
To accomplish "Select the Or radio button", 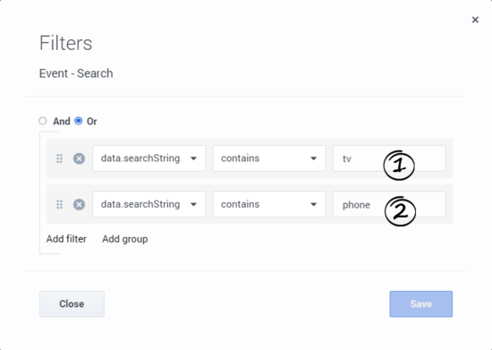I will tap(79, 121).
